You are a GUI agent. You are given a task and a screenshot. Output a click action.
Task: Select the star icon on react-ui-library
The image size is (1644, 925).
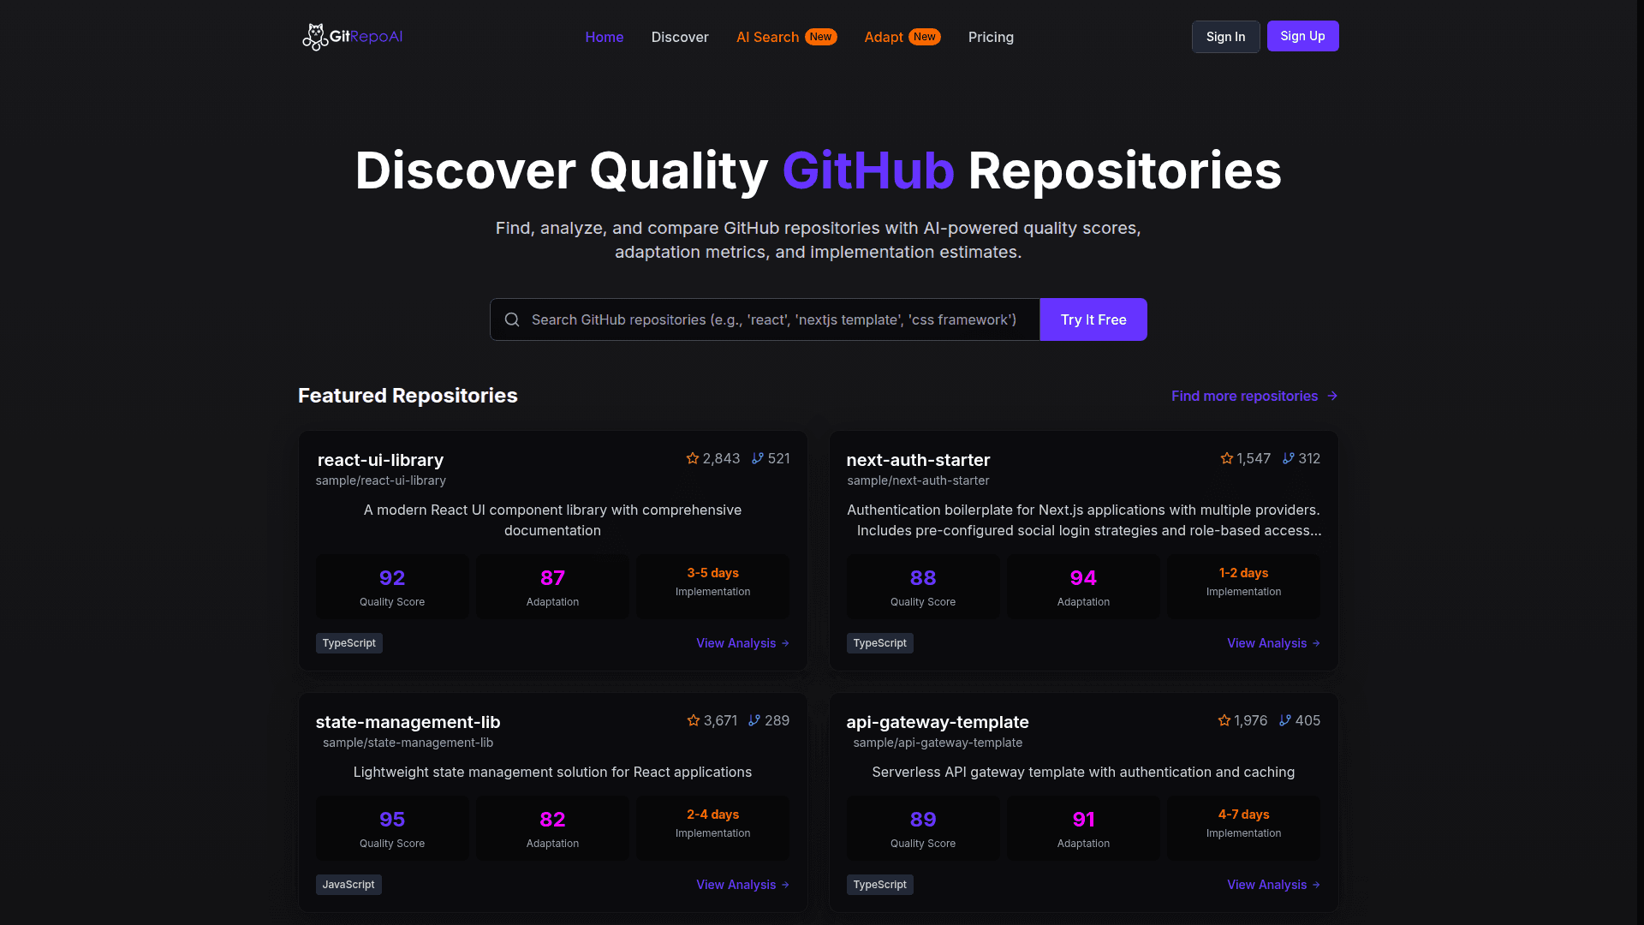(x=692, y=458)
